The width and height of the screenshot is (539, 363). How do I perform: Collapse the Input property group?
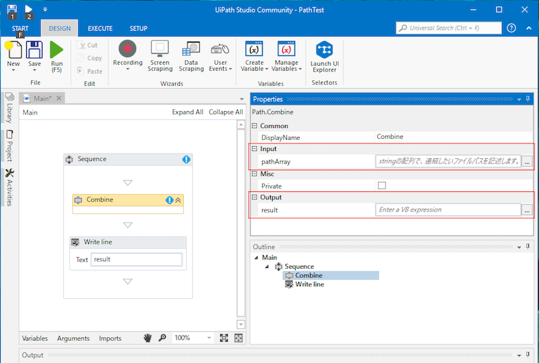[x=255, y=149]
